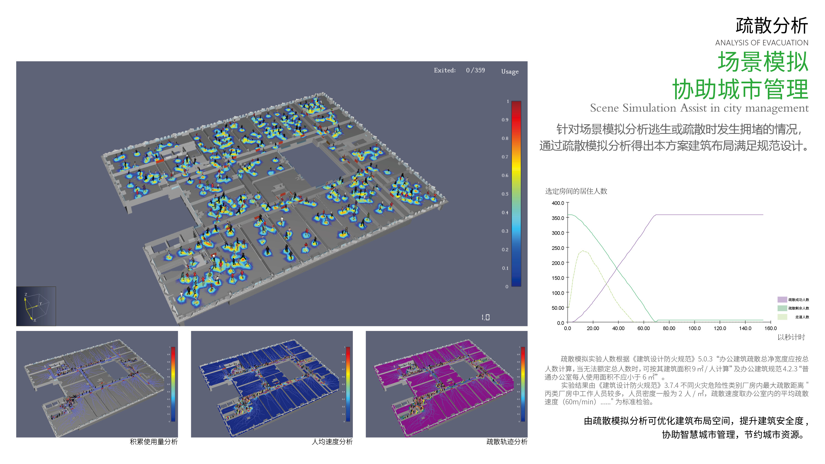Click the line 由疏散模拟分析可优化建筑布局空间
Screen dimensions: 825x464
pyautogui.click(x=696, y=421)
